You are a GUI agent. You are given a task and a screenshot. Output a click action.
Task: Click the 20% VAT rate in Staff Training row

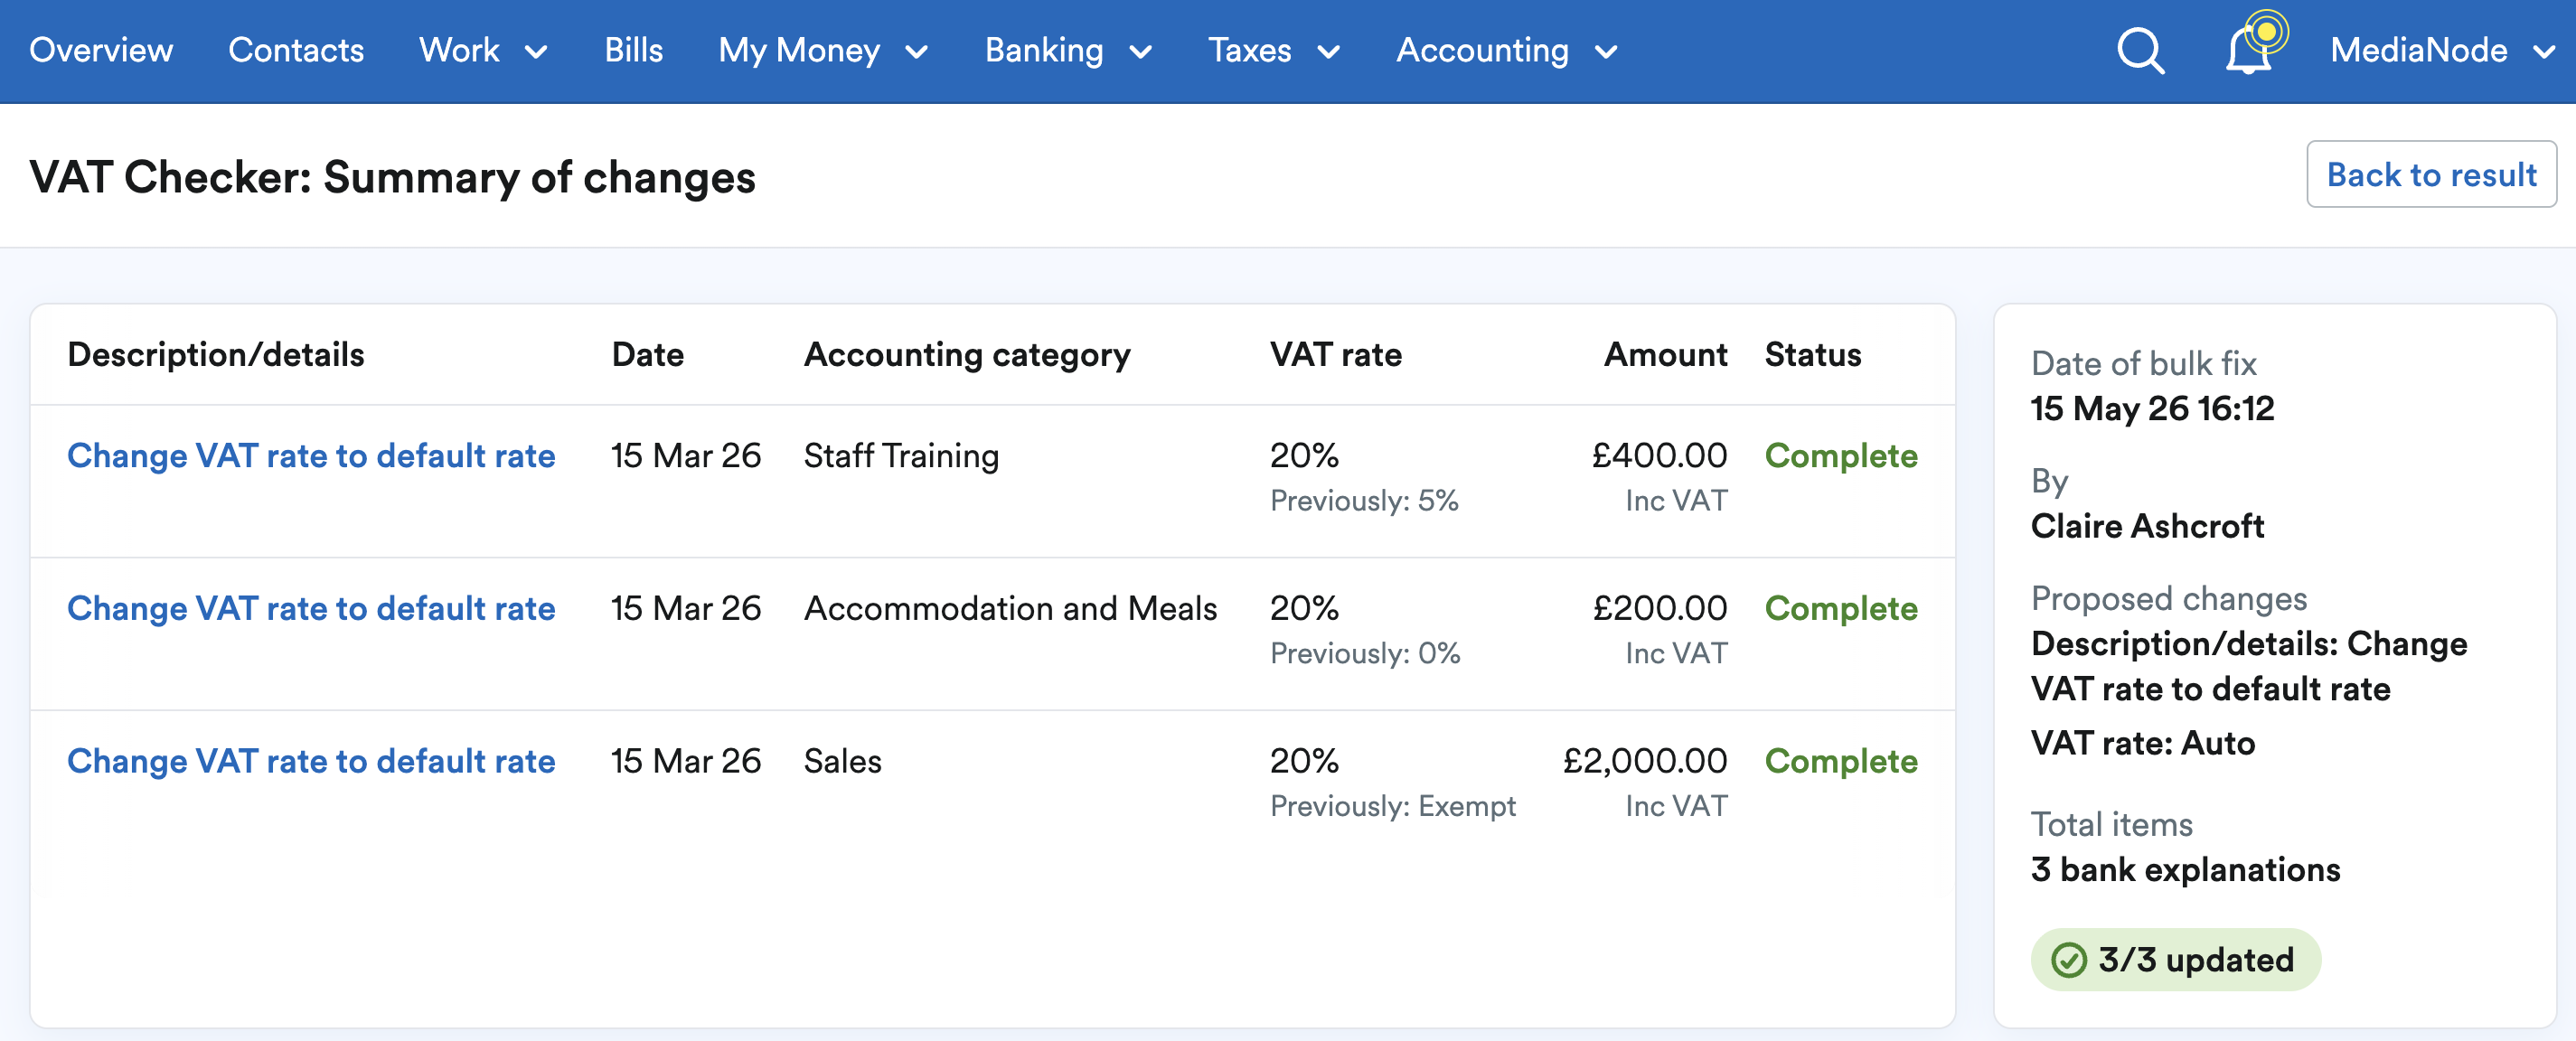click(1304, 456)
